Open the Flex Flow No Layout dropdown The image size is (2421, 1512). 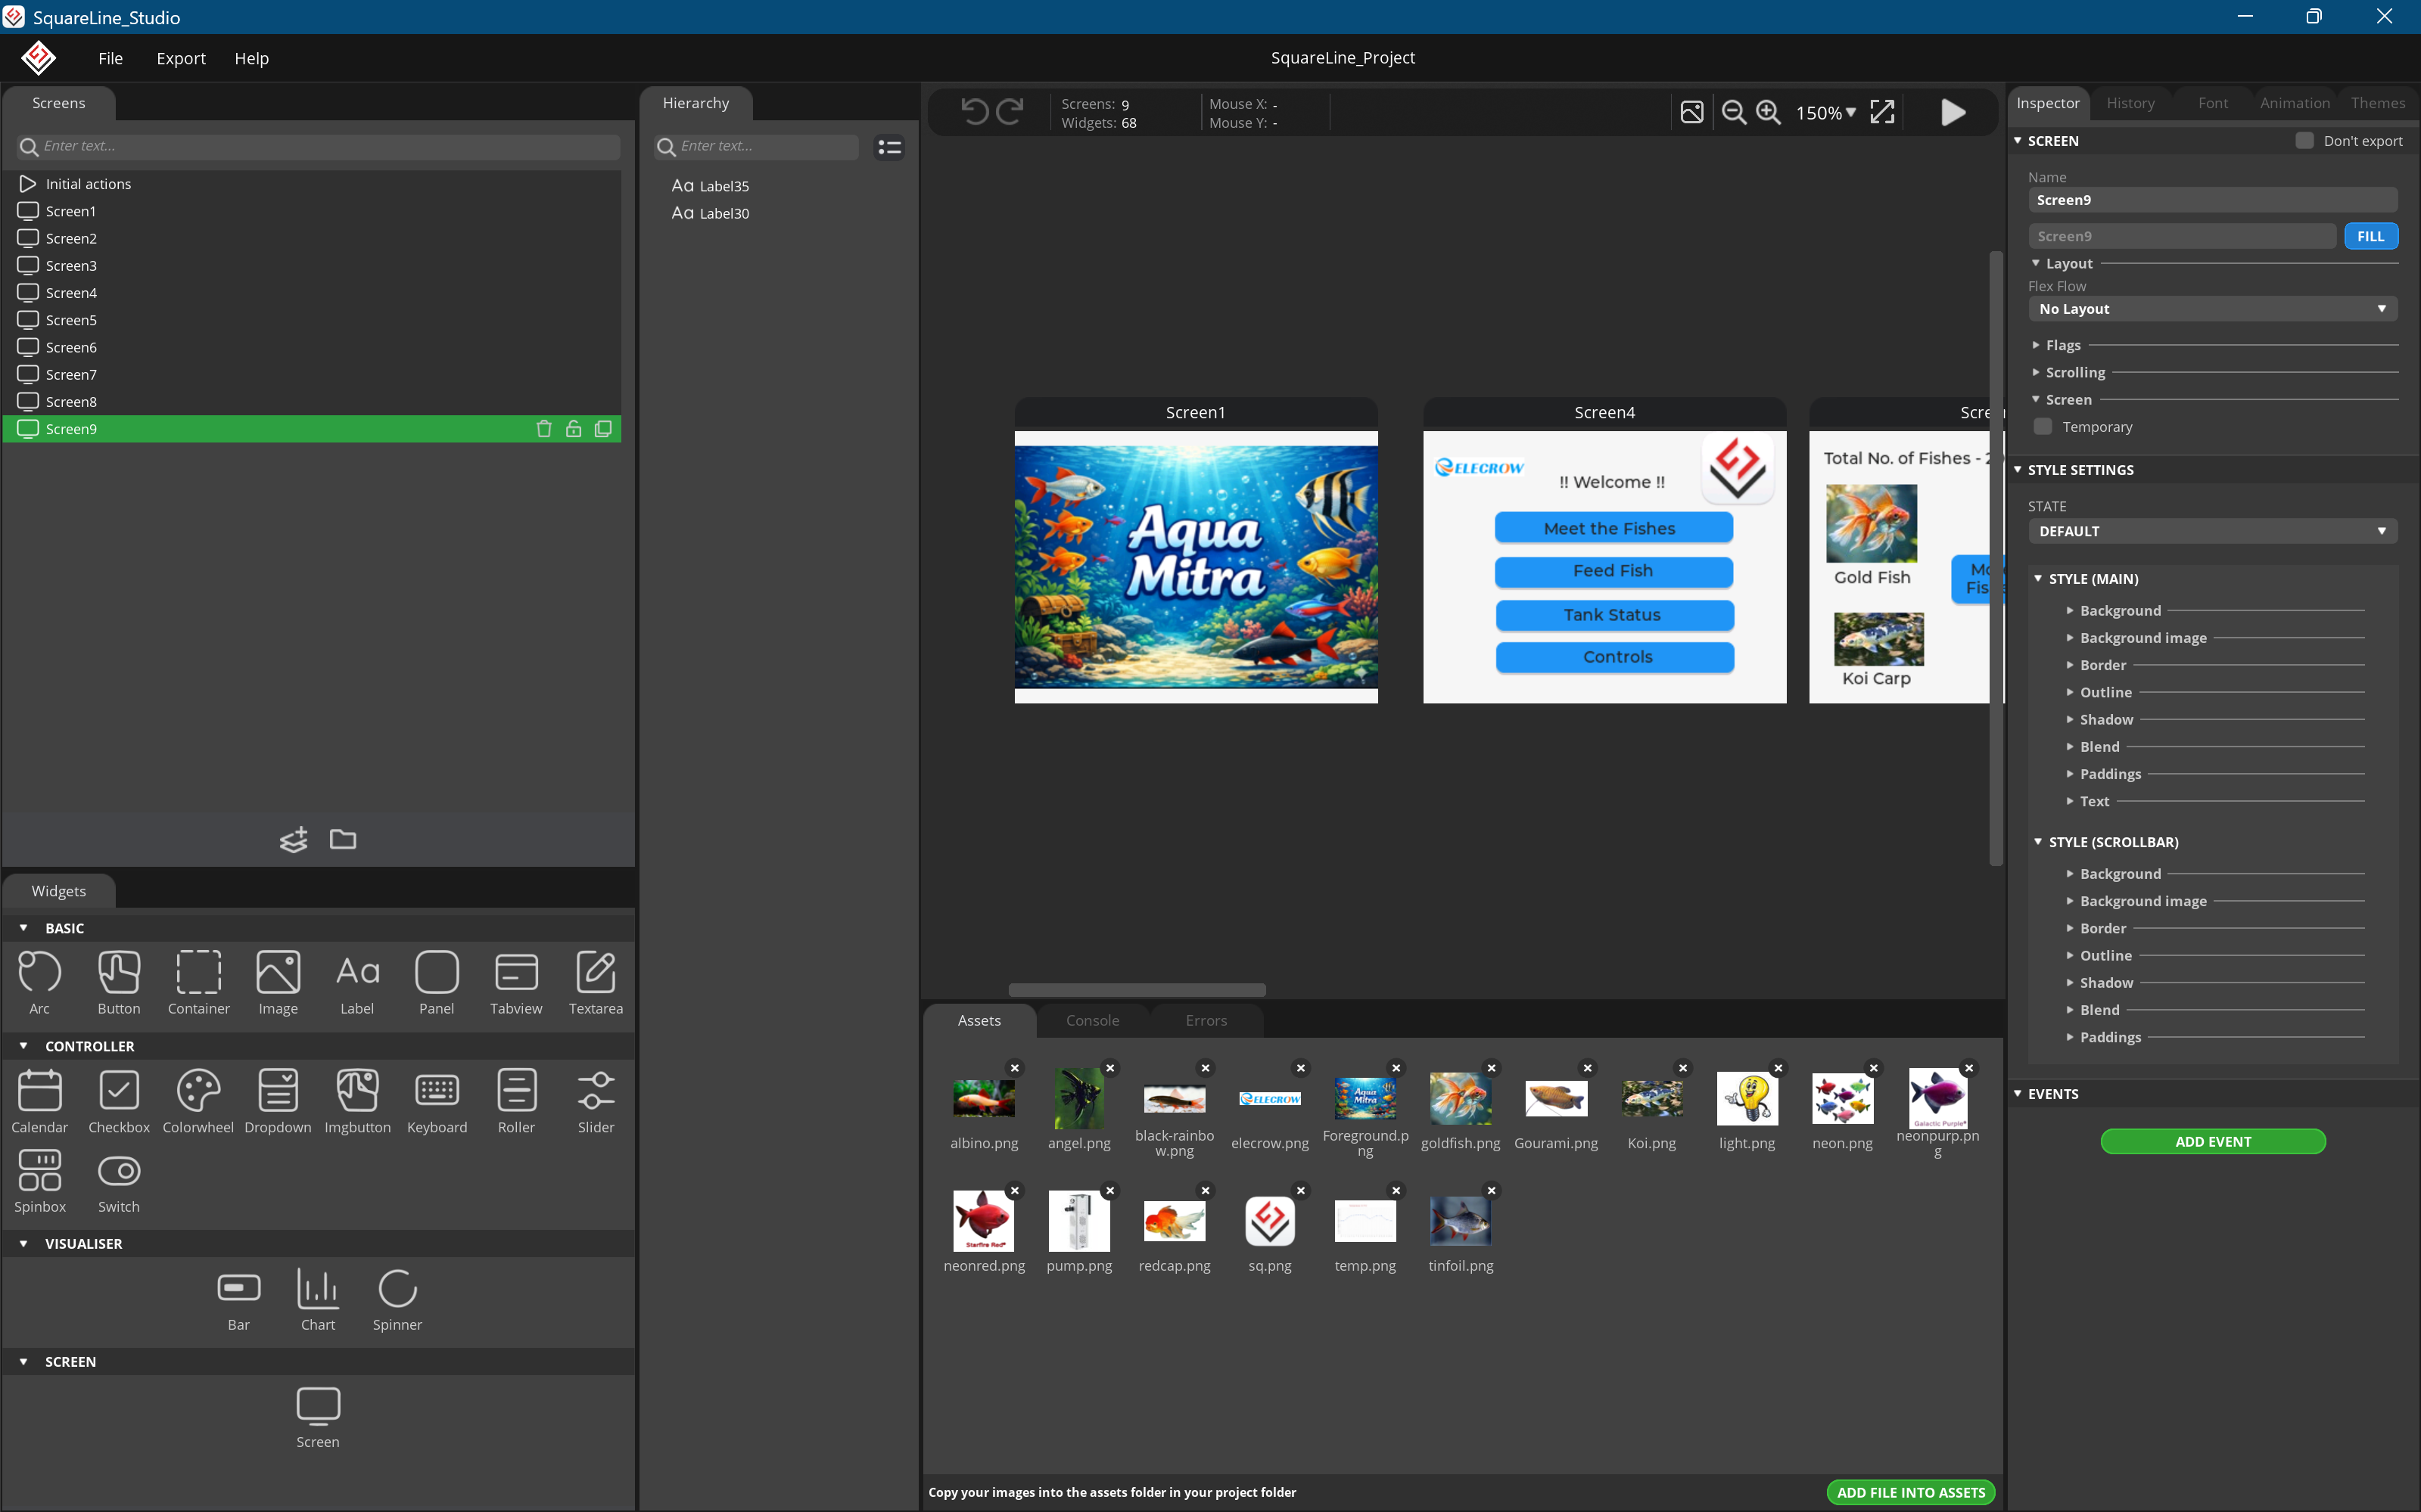coord(2212,309)
